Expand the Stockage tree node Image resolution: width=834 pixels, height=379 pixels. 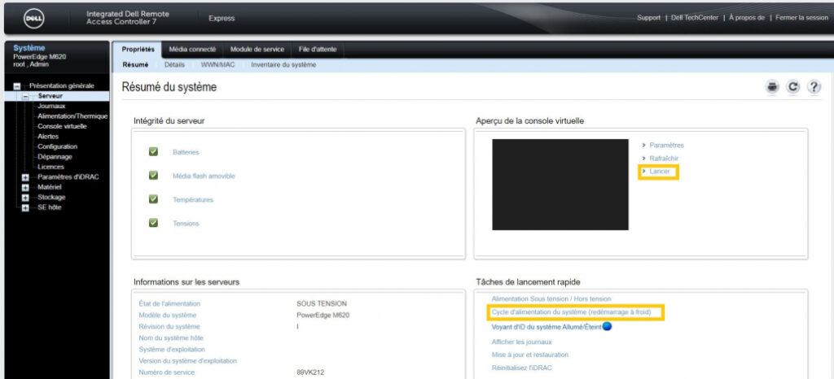tap(25, 198)
